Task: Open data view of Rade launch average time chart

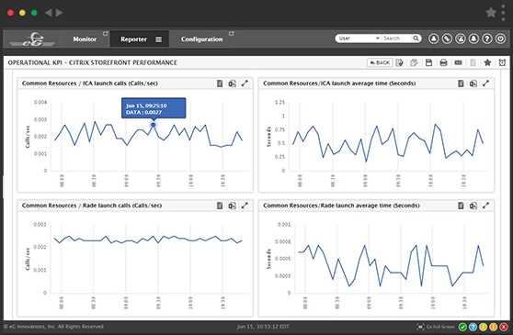Action: coord(461,206)
